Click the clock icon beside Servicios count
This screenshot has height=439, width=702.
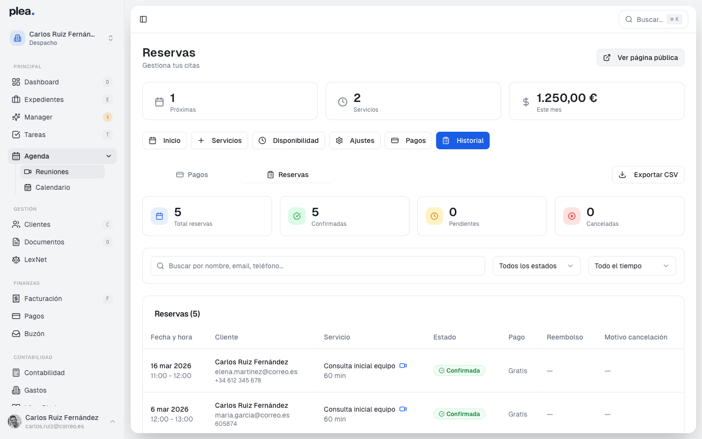[343, 102]
